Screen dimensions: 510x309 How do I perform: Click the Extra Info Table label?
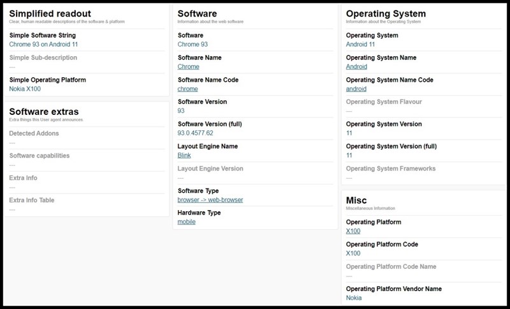pyautogui.click(x=31, y=200)
